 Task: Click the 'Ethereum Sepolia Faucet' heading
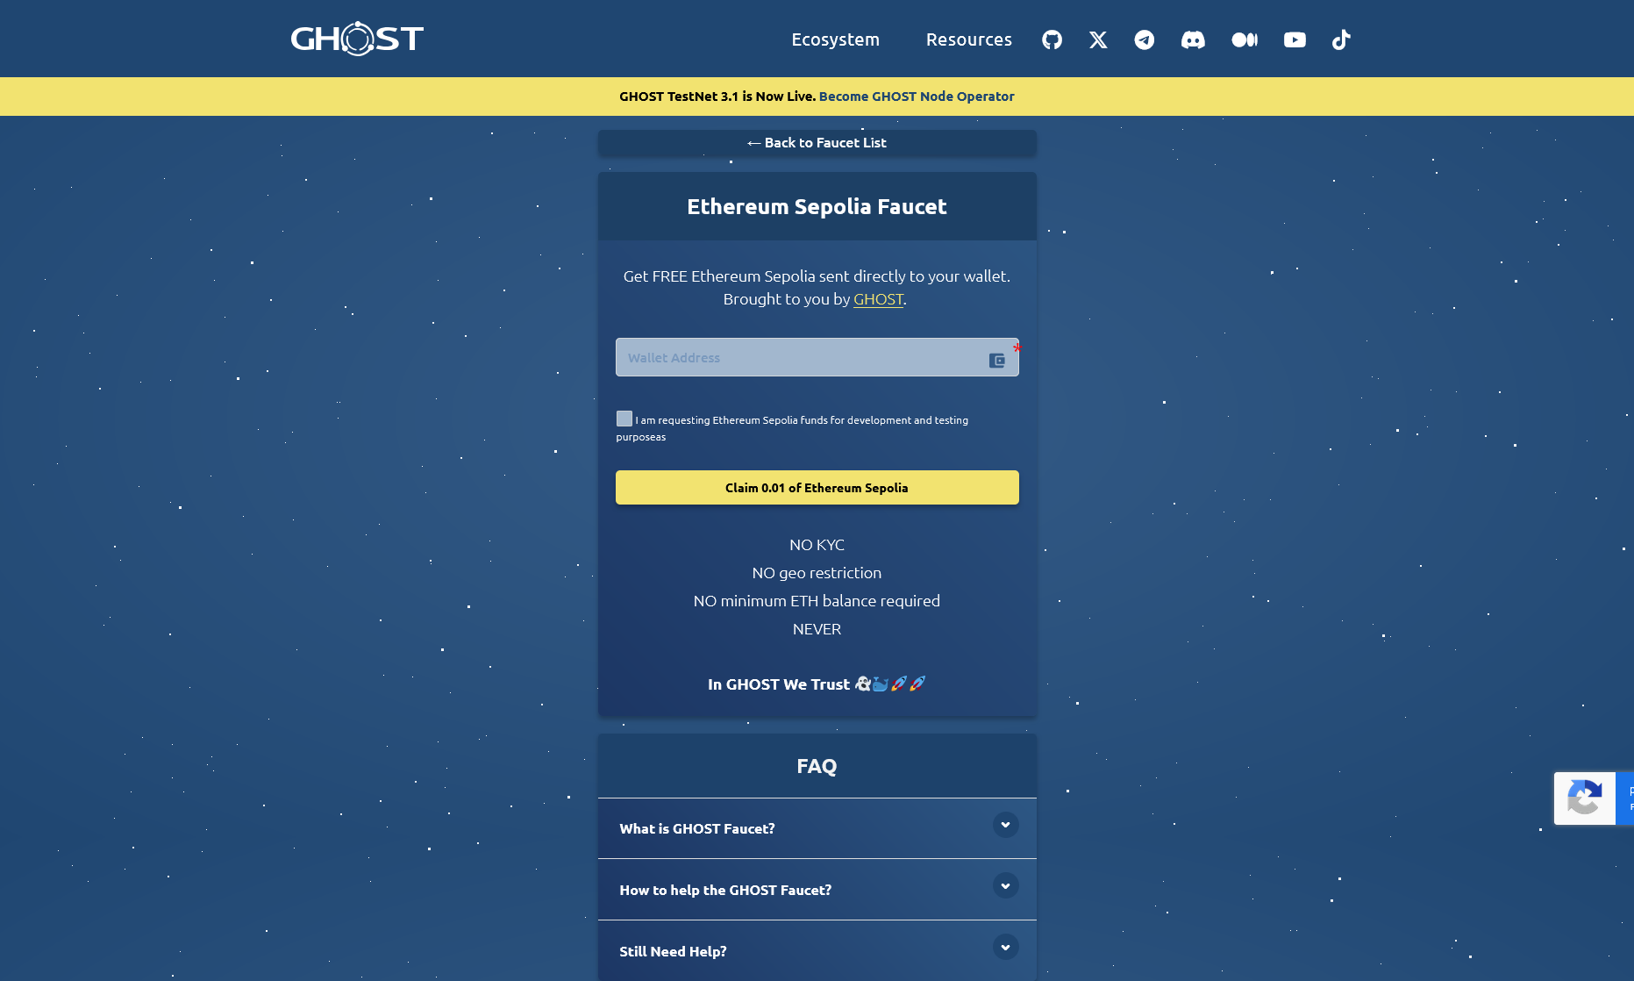[x=817, y=206]
